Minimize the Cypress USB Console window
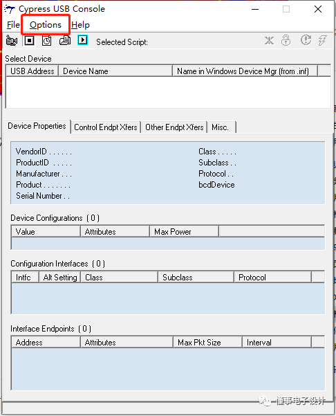Image resolution: width=336 pixels, height=416 pixels. [255, 9]
